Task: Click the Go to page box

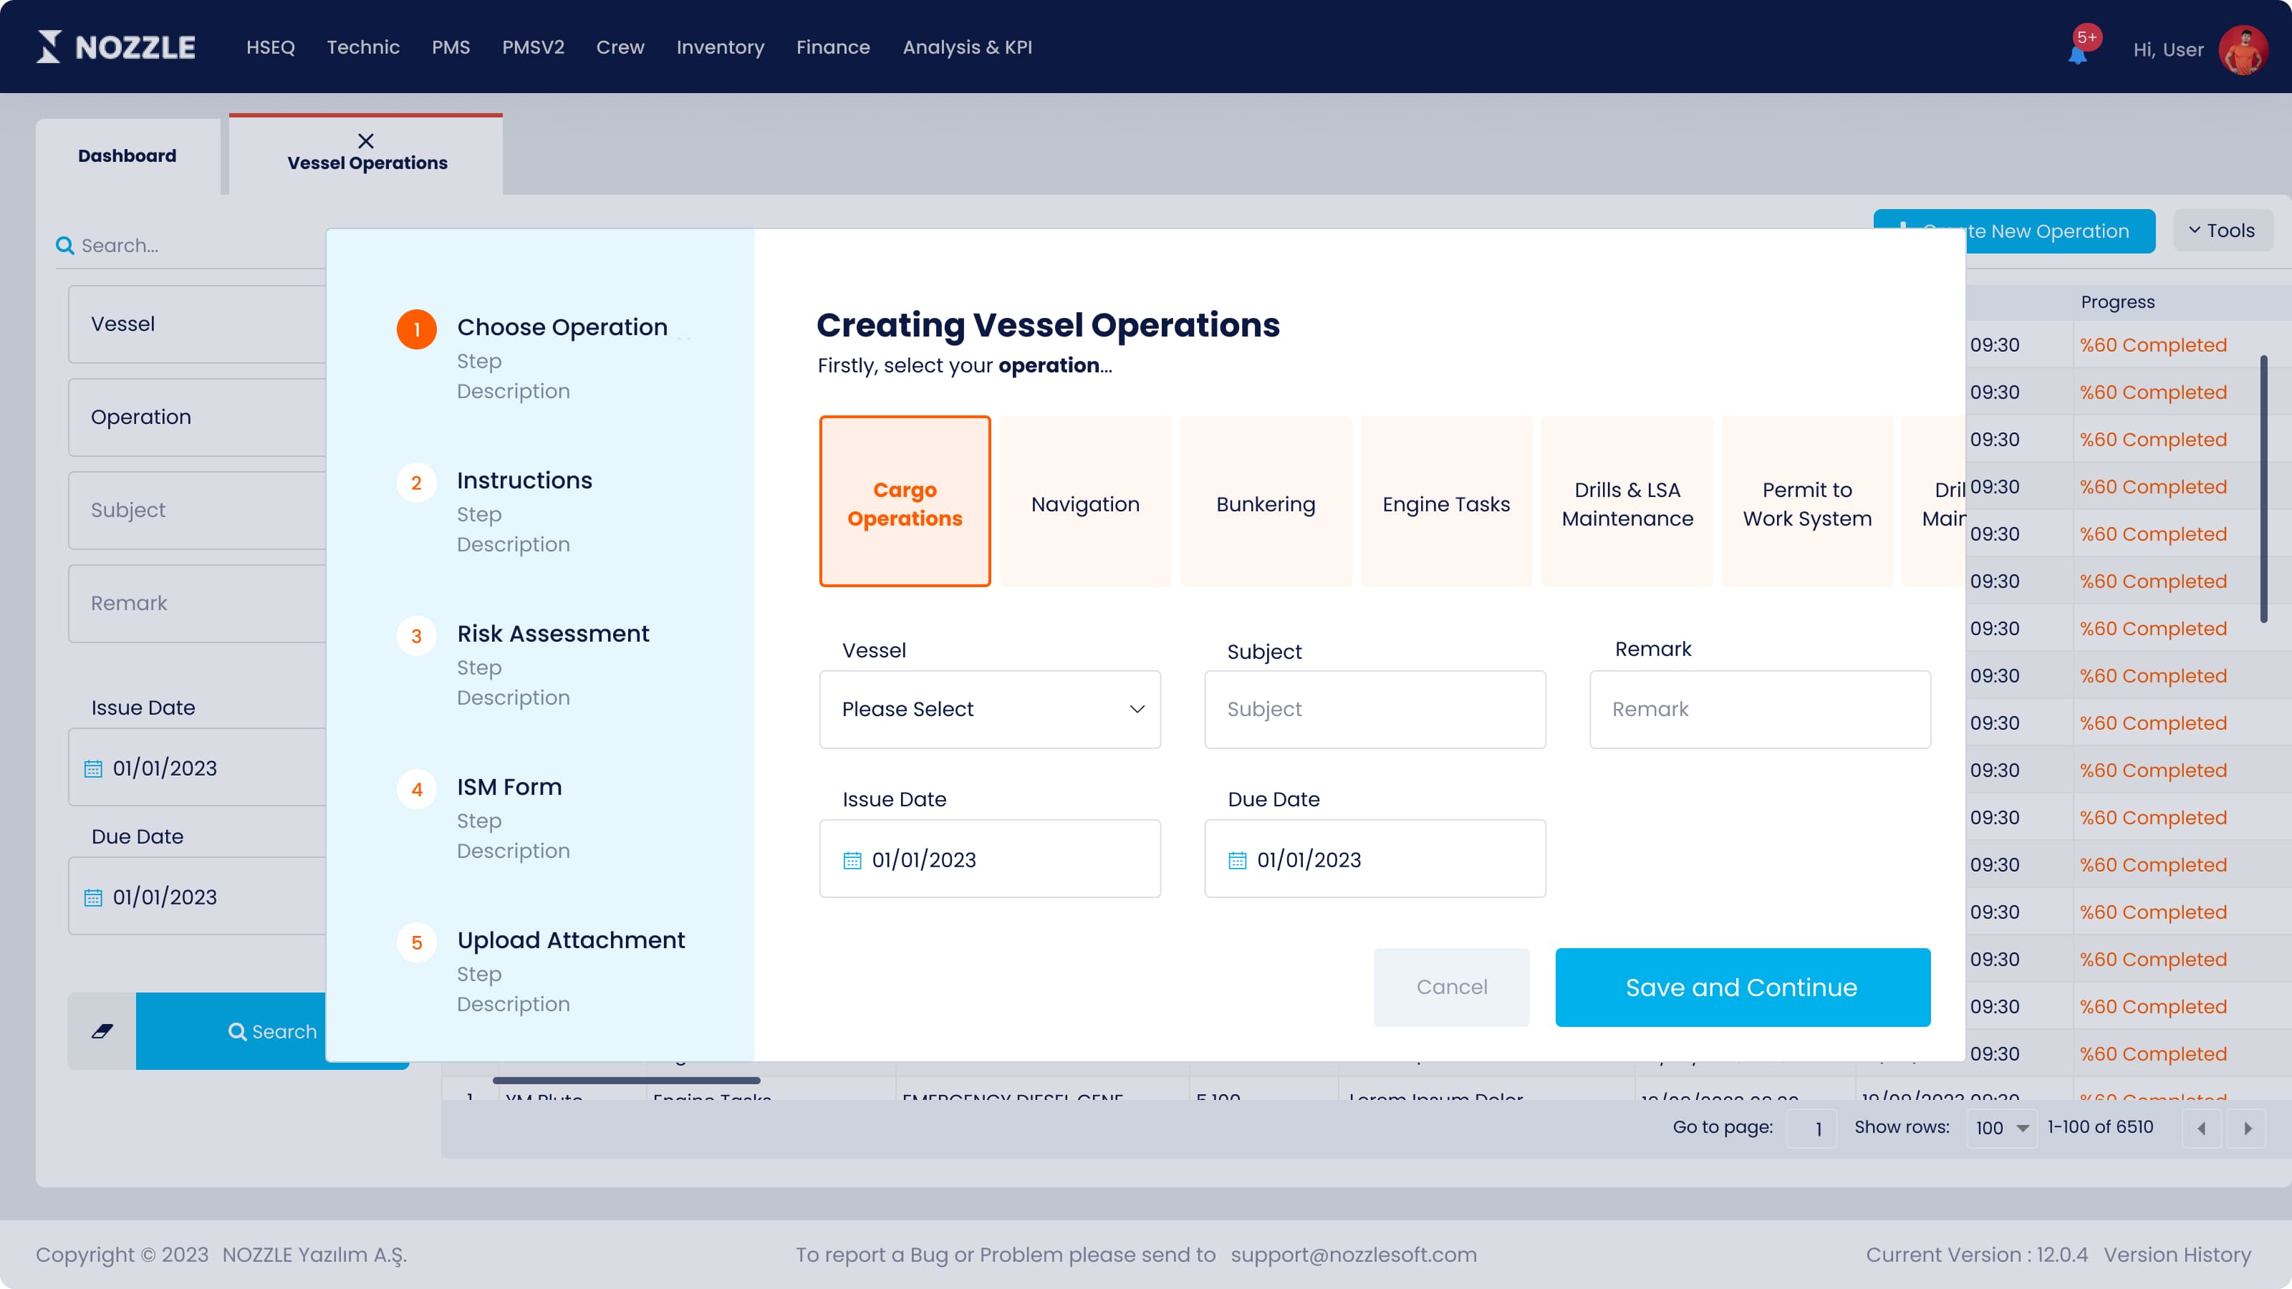Action: tap(1812, 1128)
